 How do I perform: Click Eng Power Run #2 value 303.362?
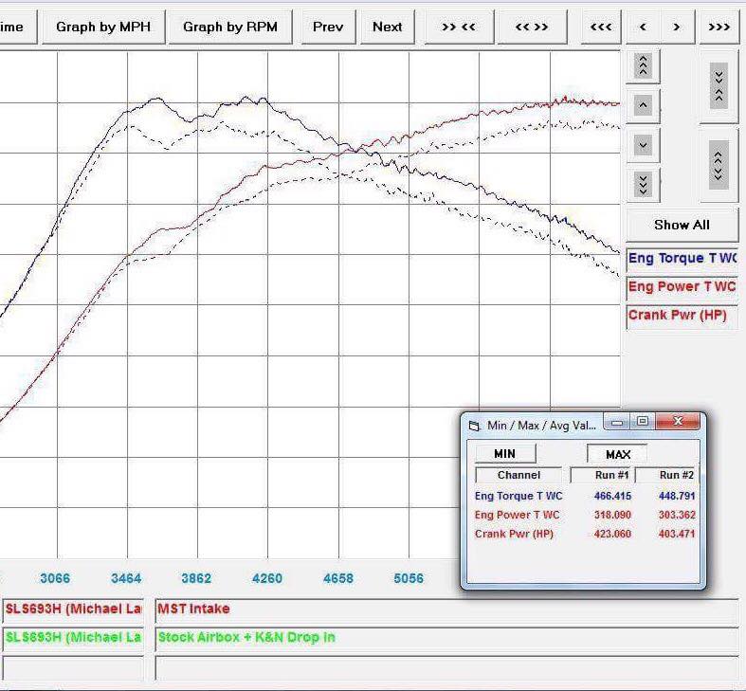(677, 515)
